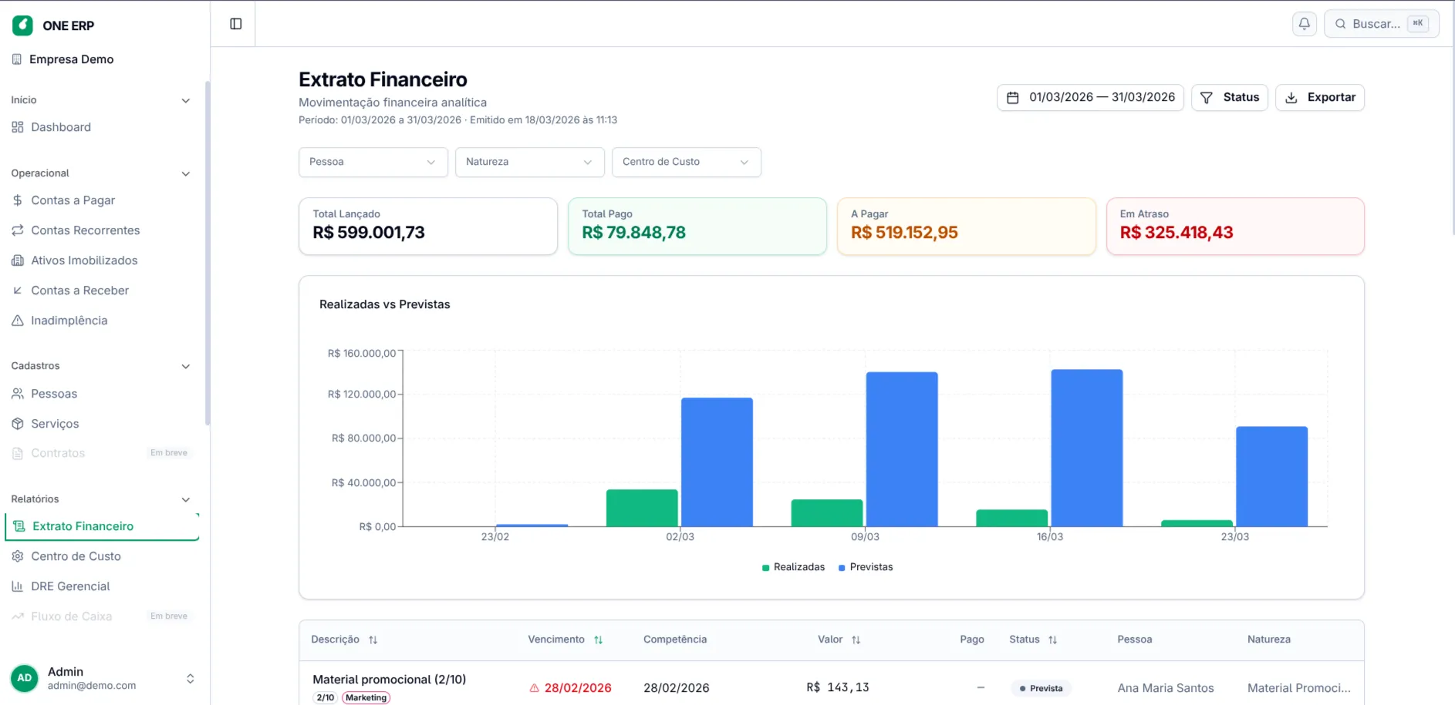Click the calendar icon in the date range selector

pyautogui.click(x=1014, y=97)
